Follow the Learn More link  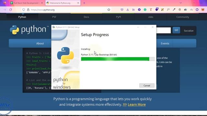click(136, 104)
